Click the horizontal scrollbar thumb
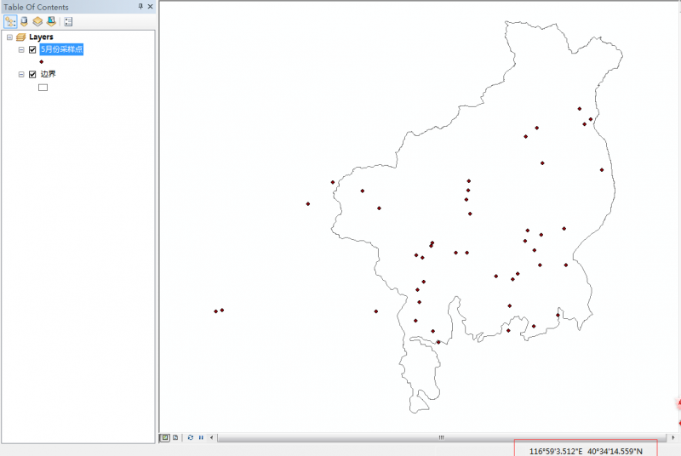 click(441, 437)
